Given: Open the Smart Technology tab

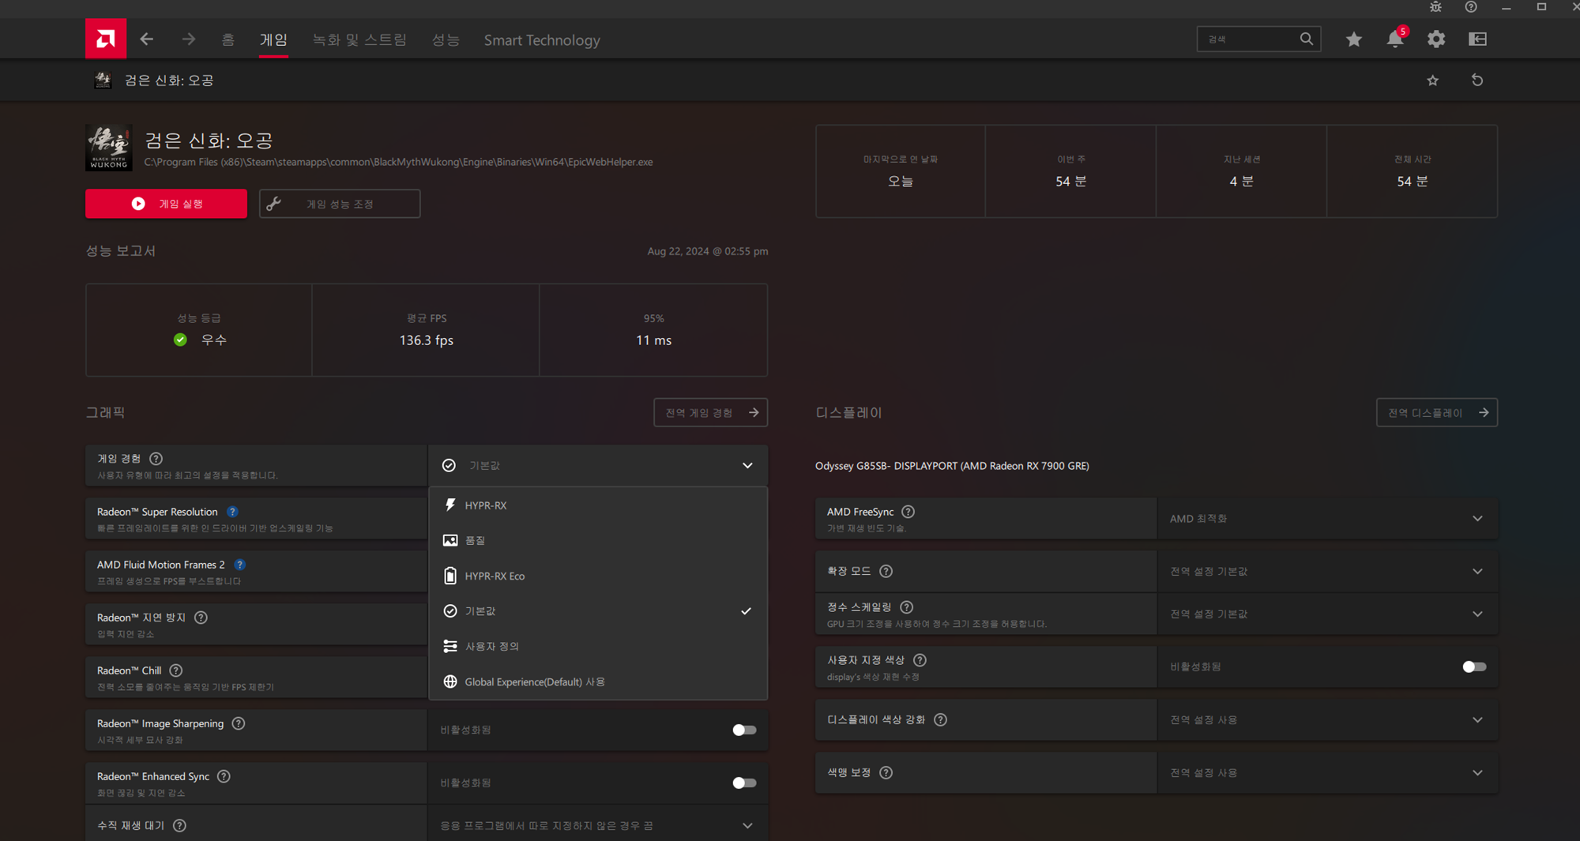Looking at the screenshot, I should (542, 39).
